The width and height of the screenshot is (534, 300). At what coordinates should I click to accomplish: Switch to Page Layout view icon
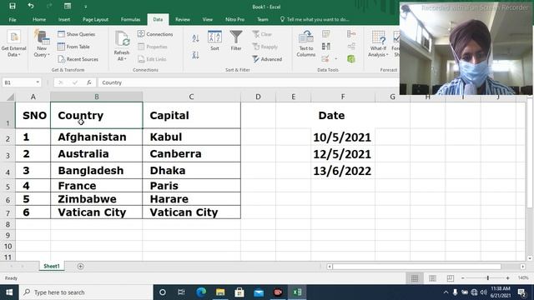pyautogui.click(x=432, y=278)
